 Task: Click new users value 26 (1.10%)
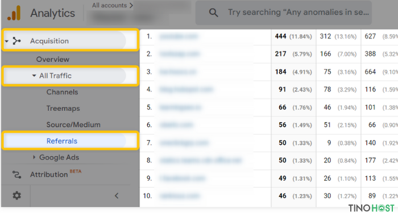click(340, 178)
